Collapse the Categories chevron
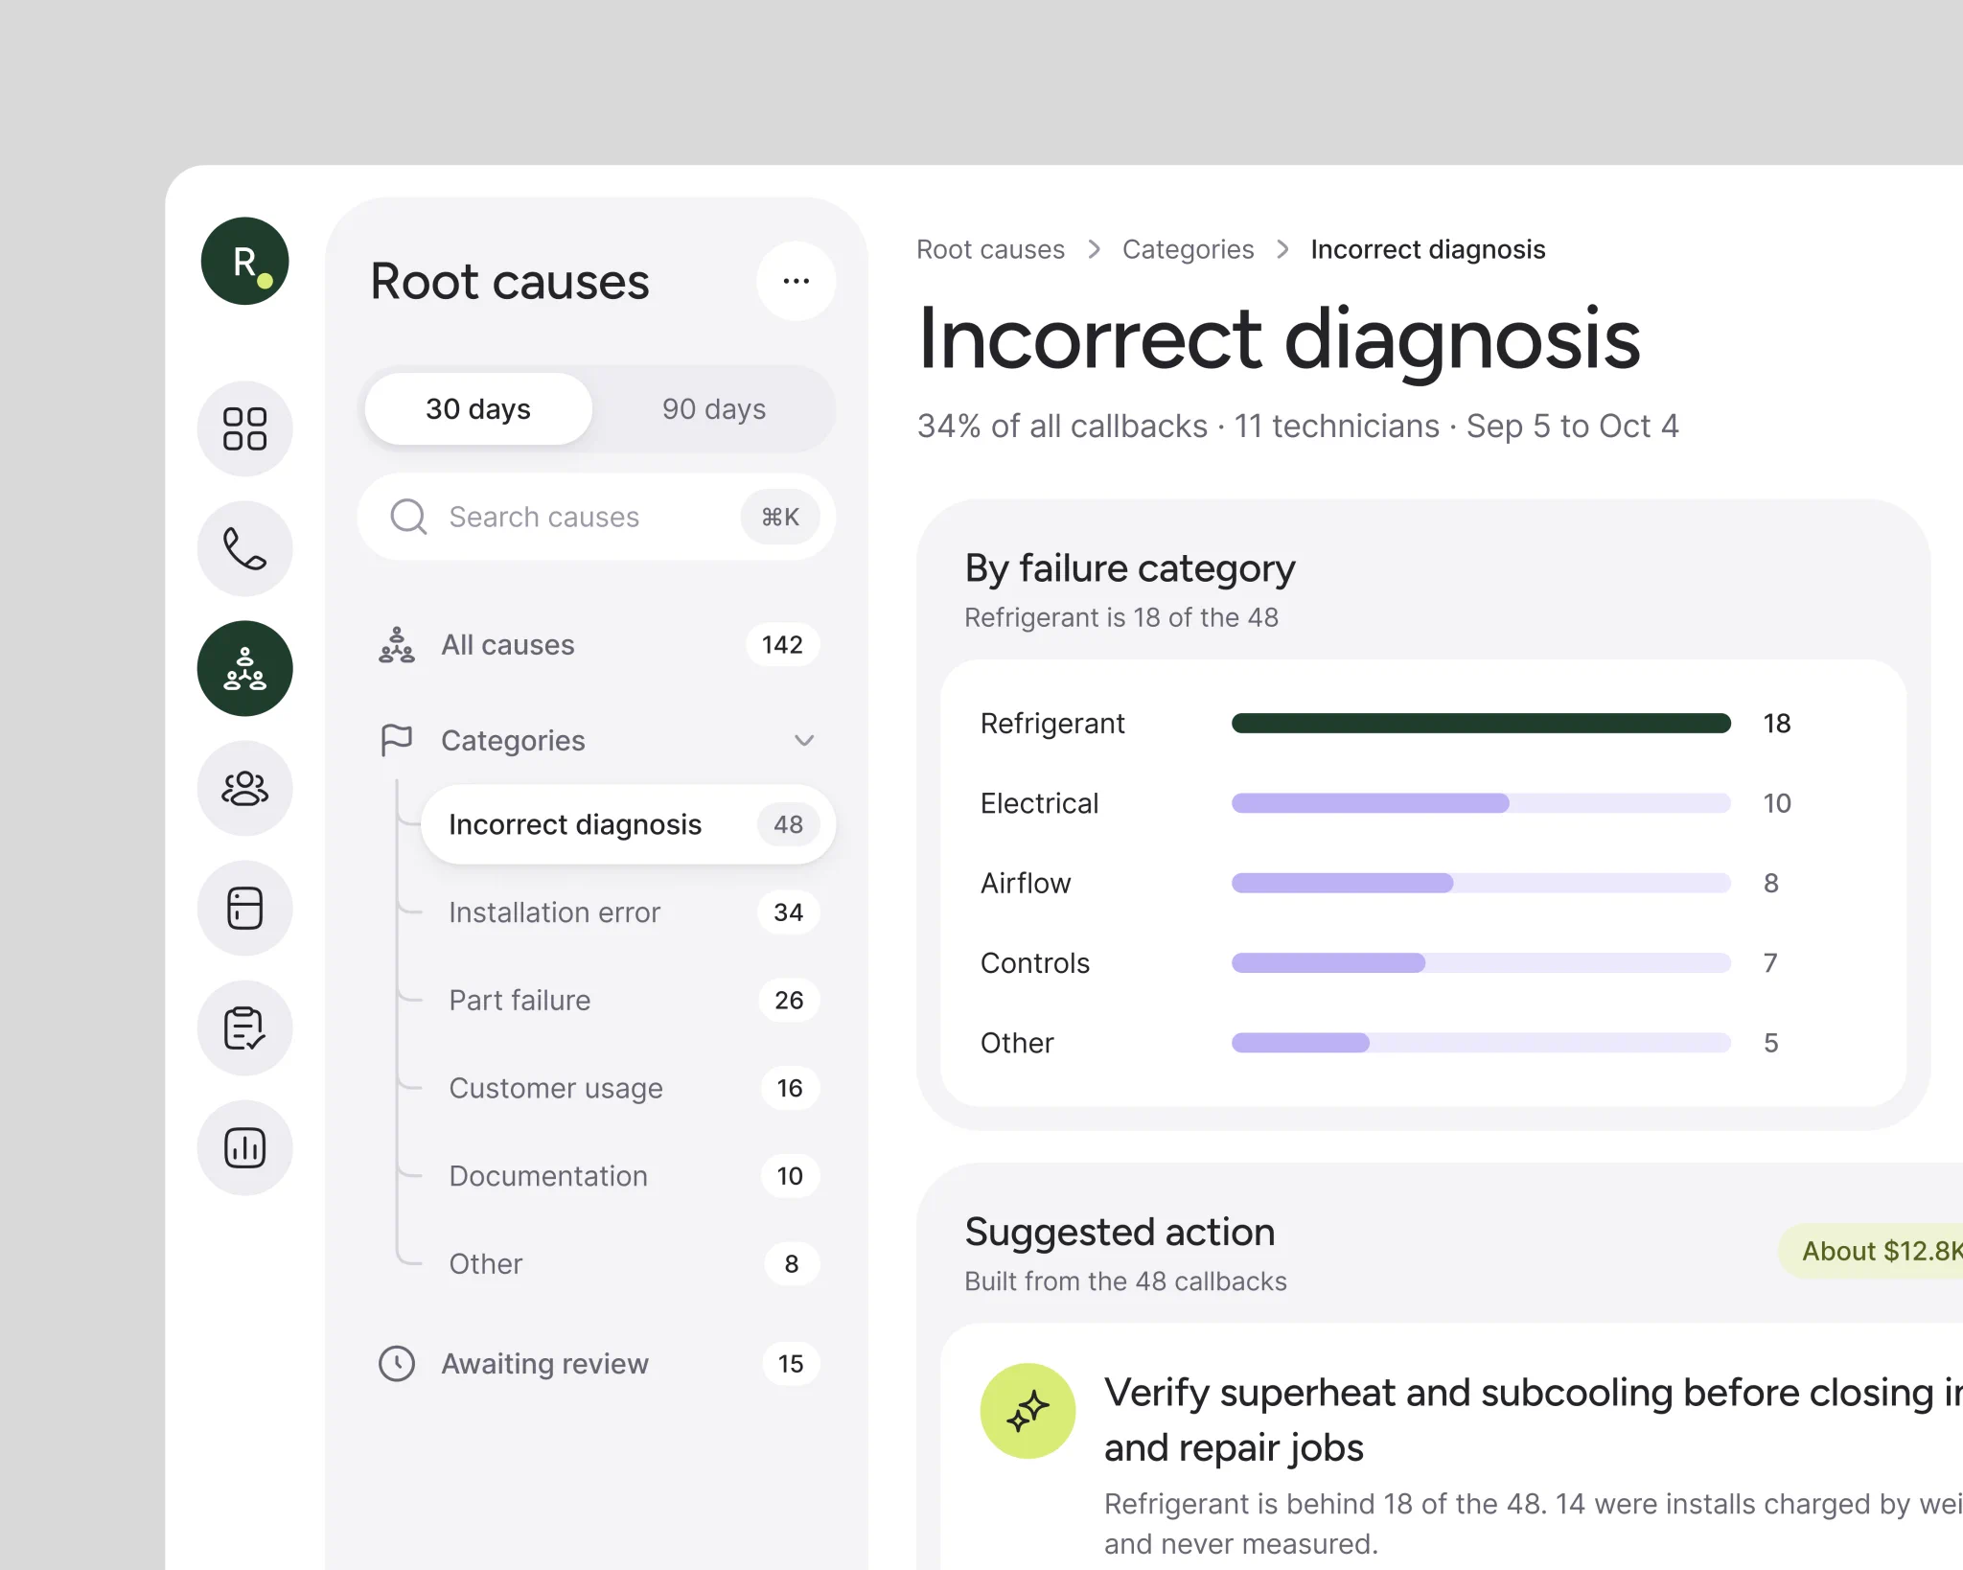This screenshot has height=1570, width=1963. tap(804, 740)
